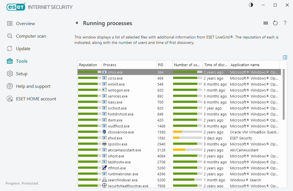Select the akvcamassistant.exe process row

click(124, 150)
